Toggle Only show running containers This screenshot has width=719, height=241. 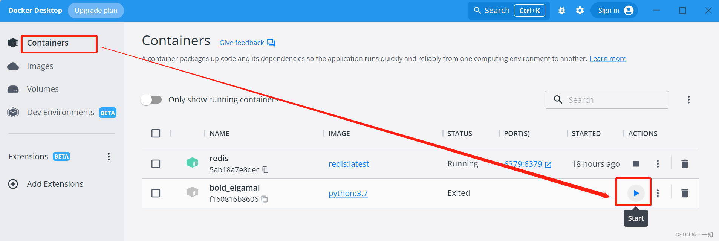click(151, 100)
